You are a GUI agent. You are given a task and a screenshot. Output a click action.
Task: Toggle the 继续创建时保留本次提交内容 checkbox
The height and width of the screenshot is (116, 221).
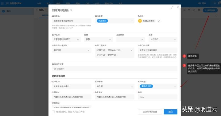(53, 112)
